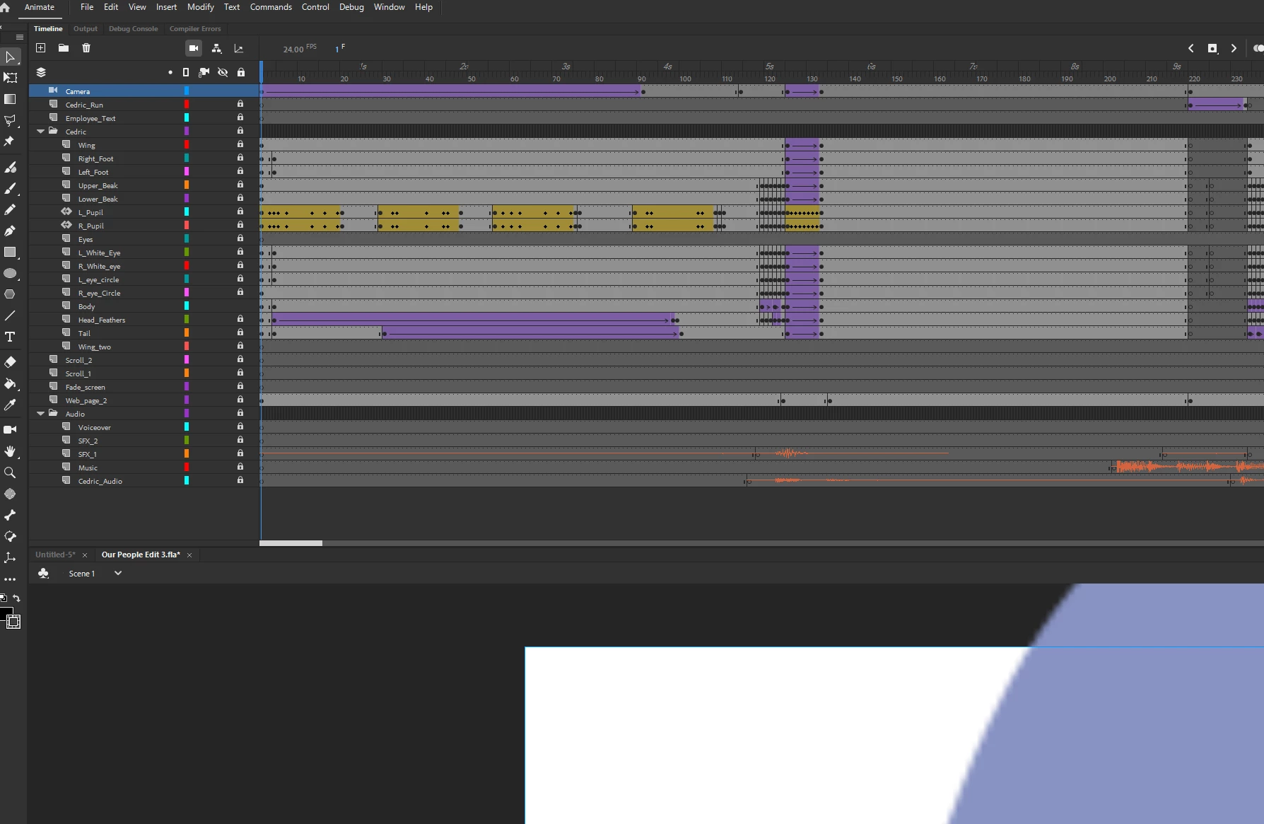Click the Upper_Beak layer color swatch
The image size is (1264, 824).
click(187, 185)
